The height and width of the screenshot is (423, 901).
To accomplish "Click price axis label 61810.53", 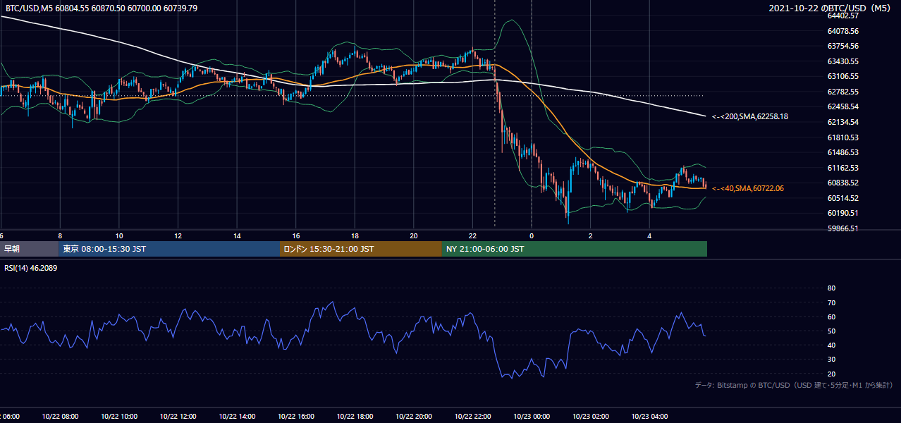I will (842, 137).
